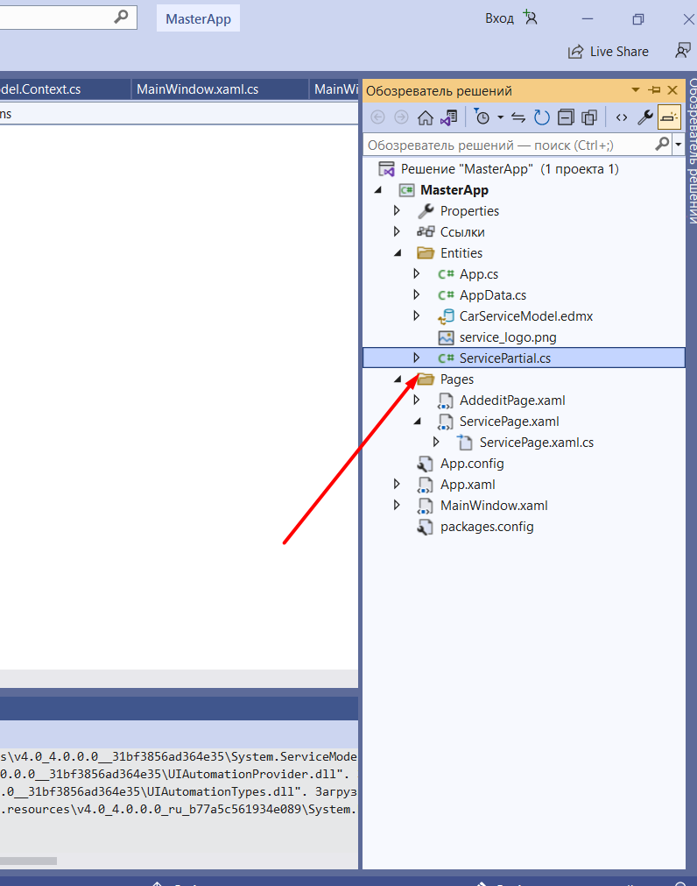Open Solution Explorer window position menu
Screen dimensions: 697x886
[636, 90]
